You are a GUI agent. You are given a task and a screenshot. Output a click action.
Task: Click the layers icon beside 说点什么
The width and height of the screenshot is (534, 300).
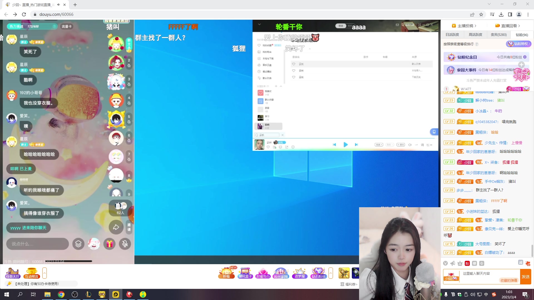78,244
